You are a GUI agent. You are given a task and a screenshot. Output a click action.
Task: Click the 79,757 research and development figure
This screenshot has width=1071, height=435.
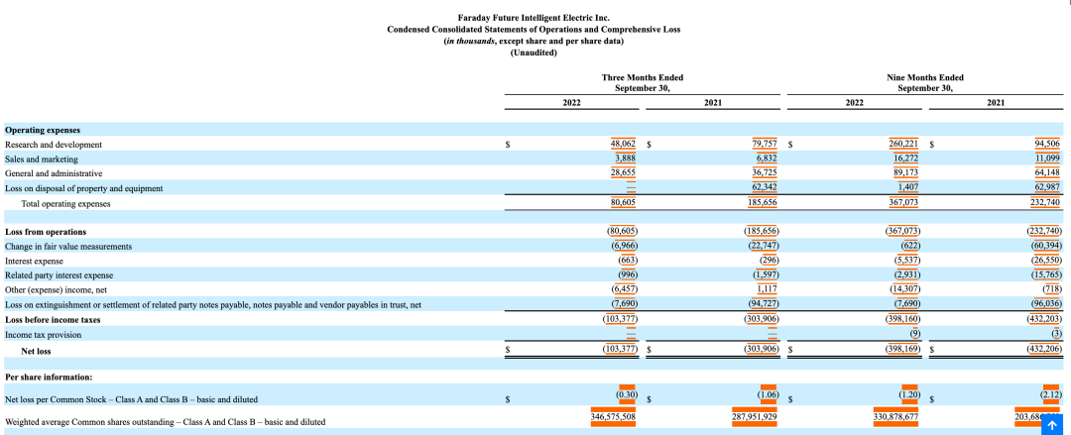766,145
